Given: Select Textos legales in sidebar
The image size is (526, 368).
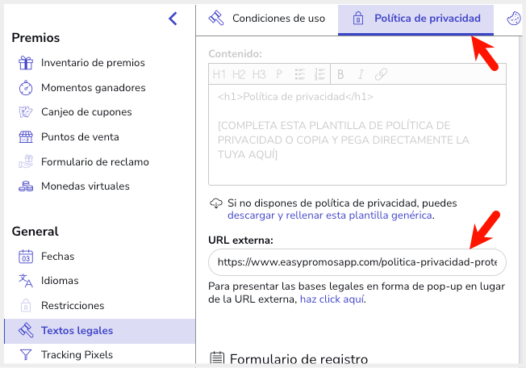Looking at the screenshot, I should tap(77, 330).
